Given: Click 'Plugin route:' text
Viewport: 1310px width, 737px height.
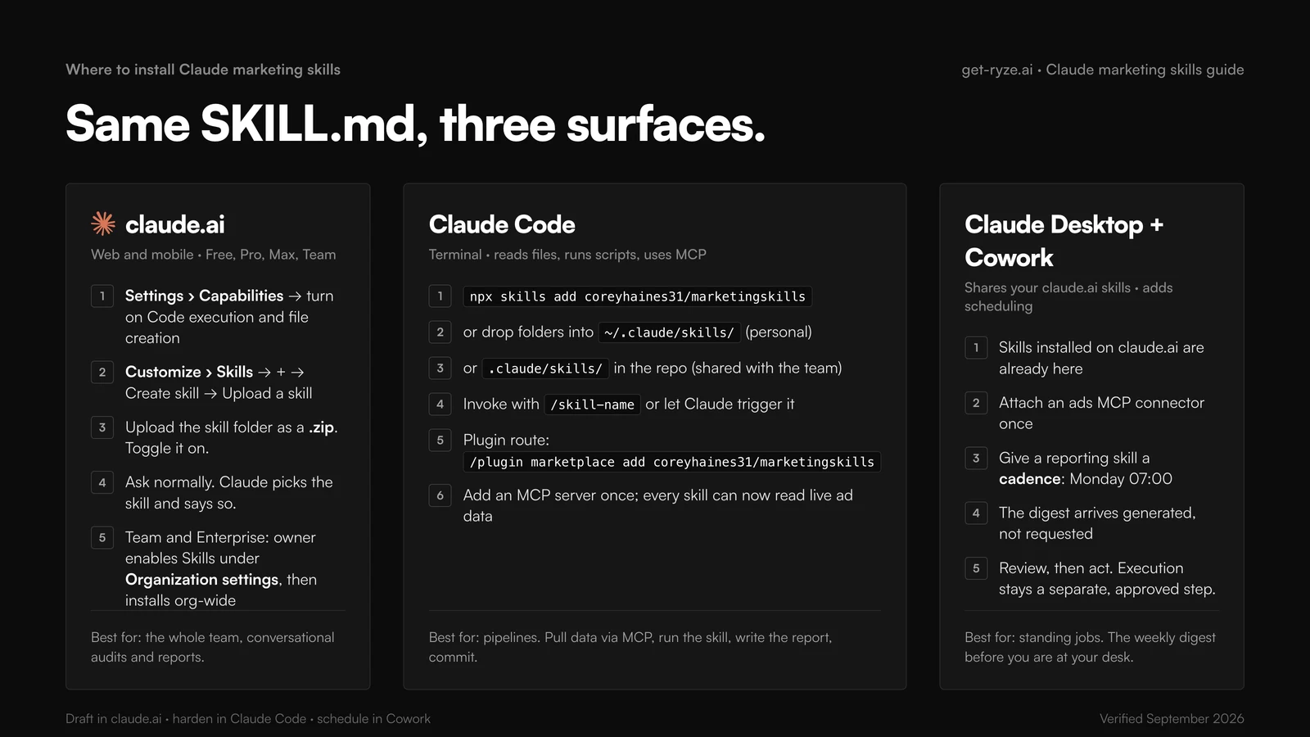Looking at the screenshot, I should [506, 440].
